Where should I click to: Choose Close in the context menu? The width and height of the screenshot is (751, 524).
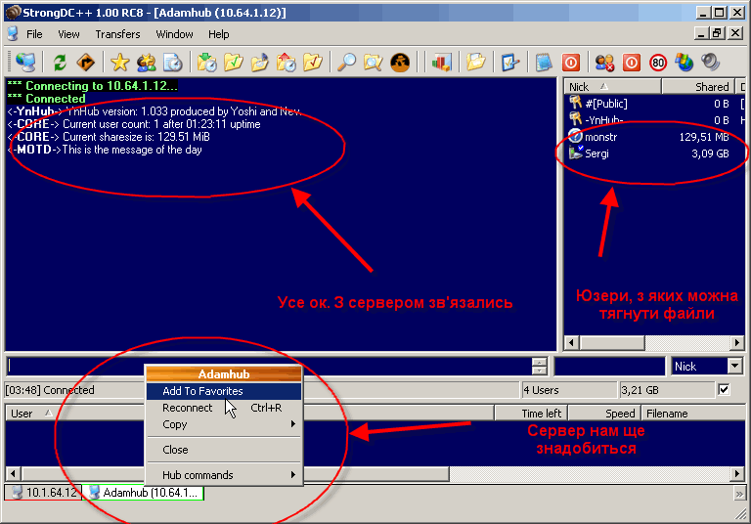(224, 450)
